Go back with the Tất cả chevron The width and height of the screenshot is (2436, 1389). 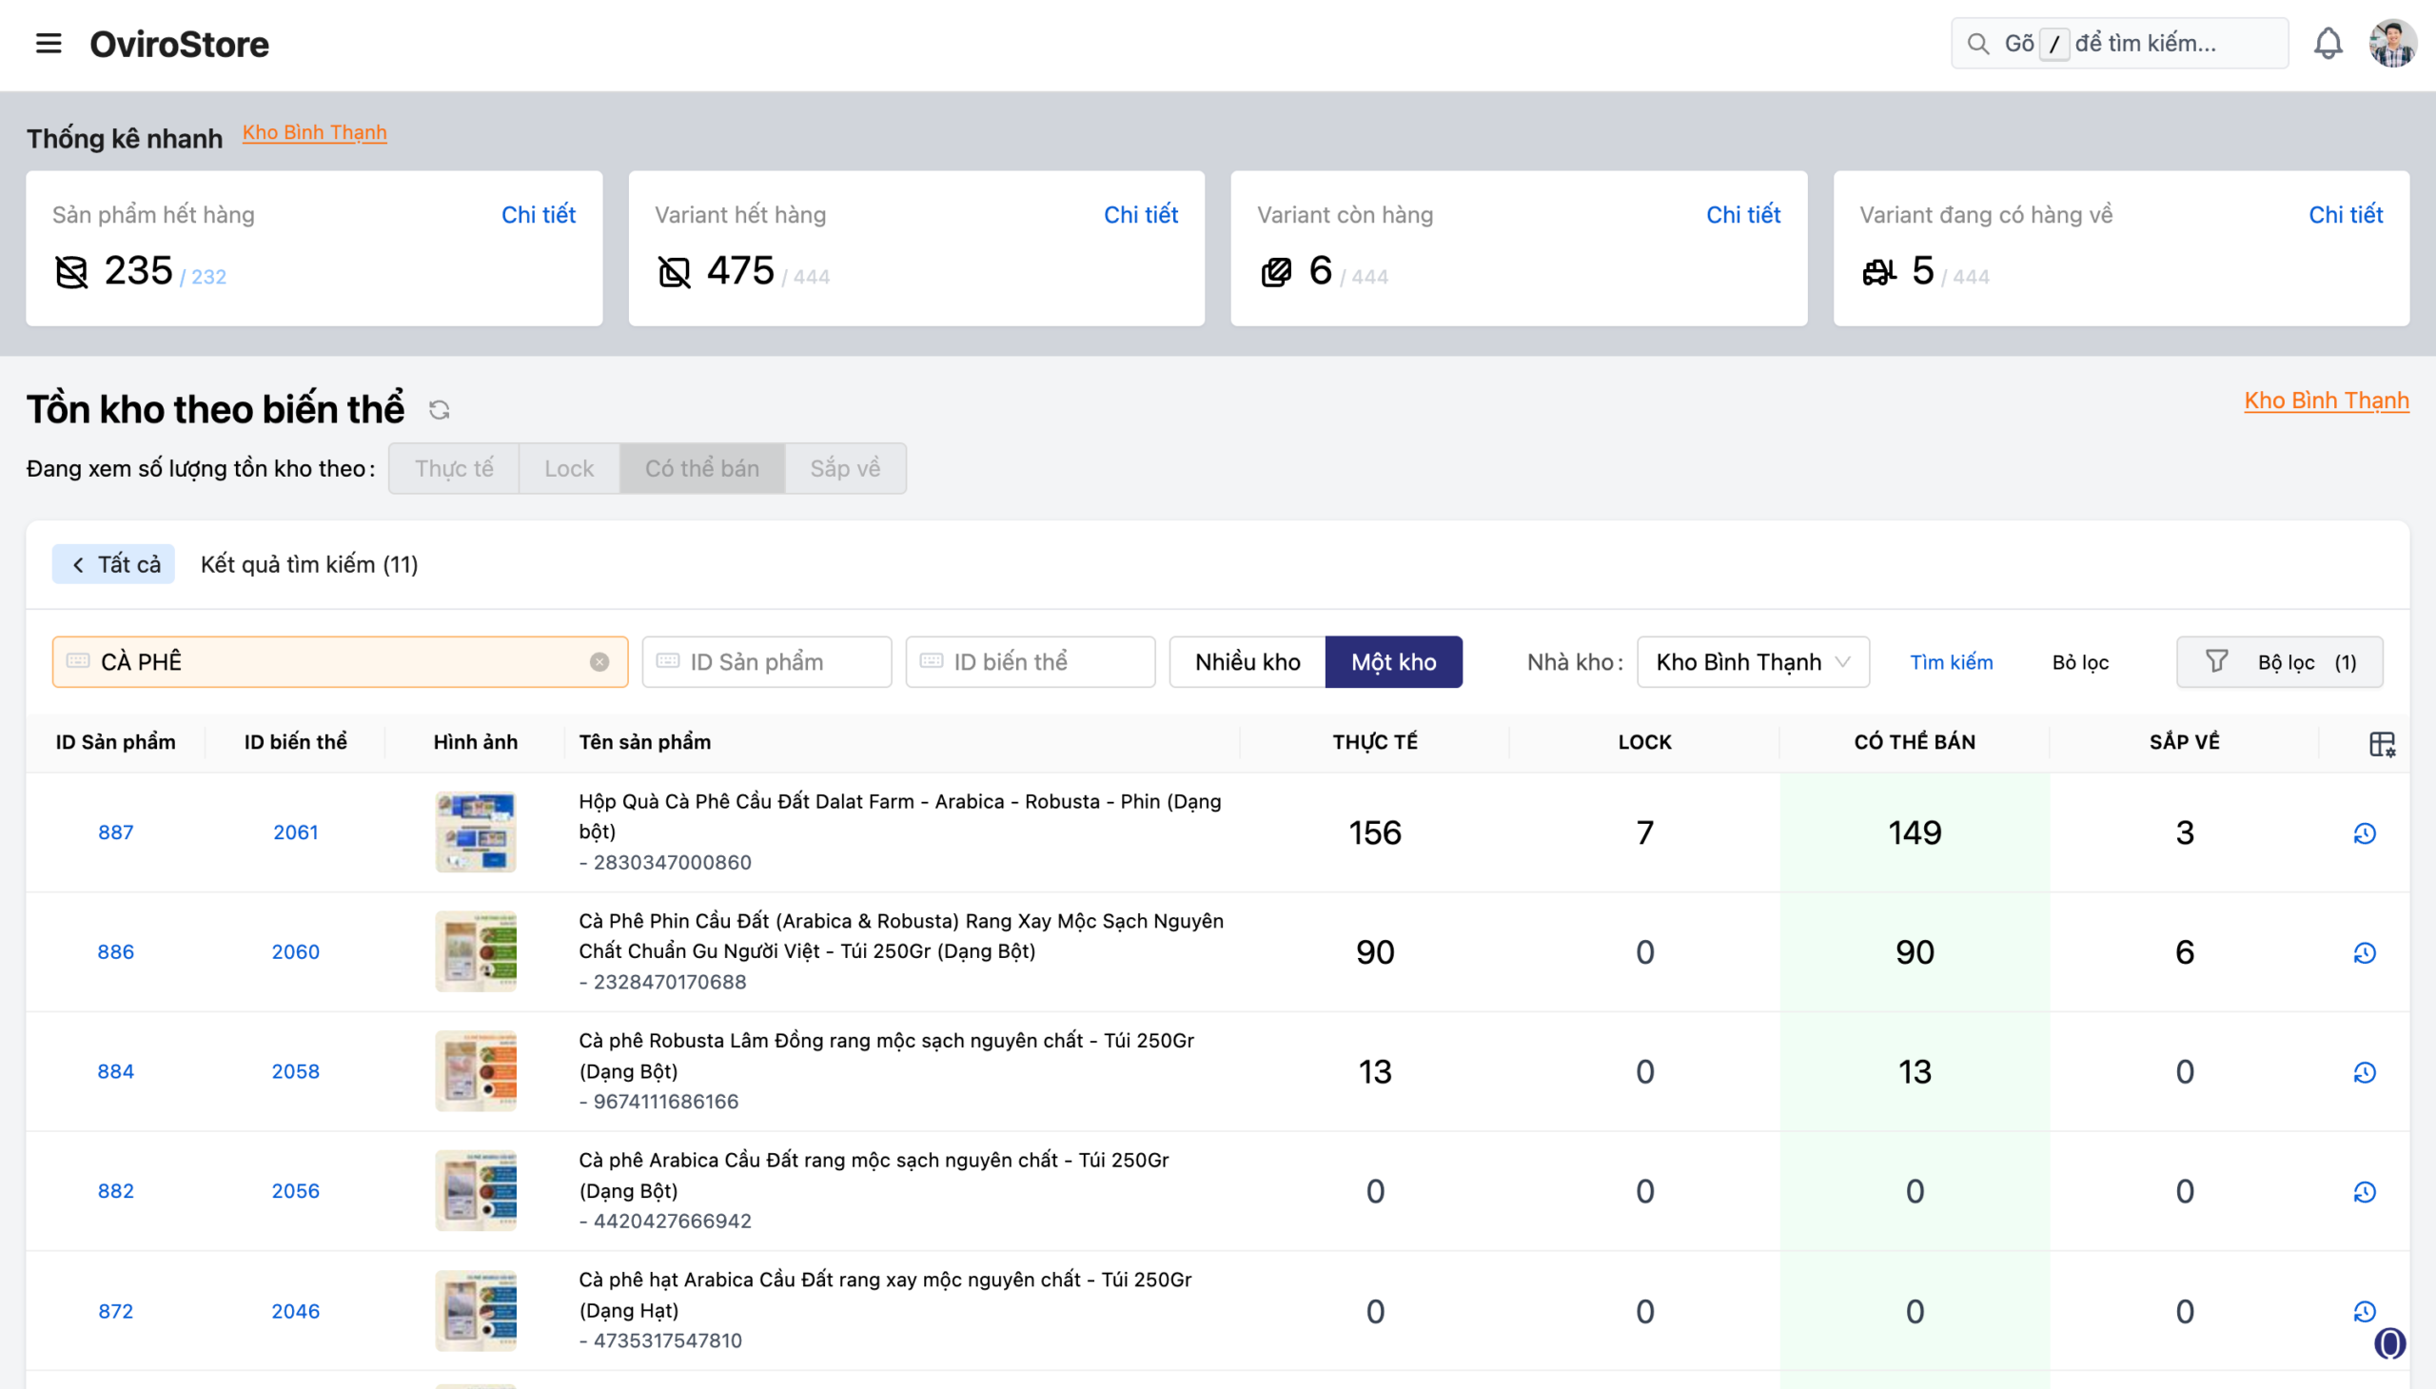pos(113,565)
